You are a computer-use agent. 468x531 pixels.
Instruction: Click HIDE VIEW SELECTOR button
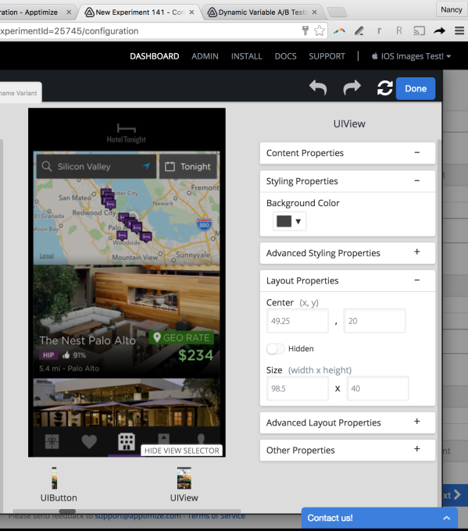pyautogui.click(x=181, y=451)
